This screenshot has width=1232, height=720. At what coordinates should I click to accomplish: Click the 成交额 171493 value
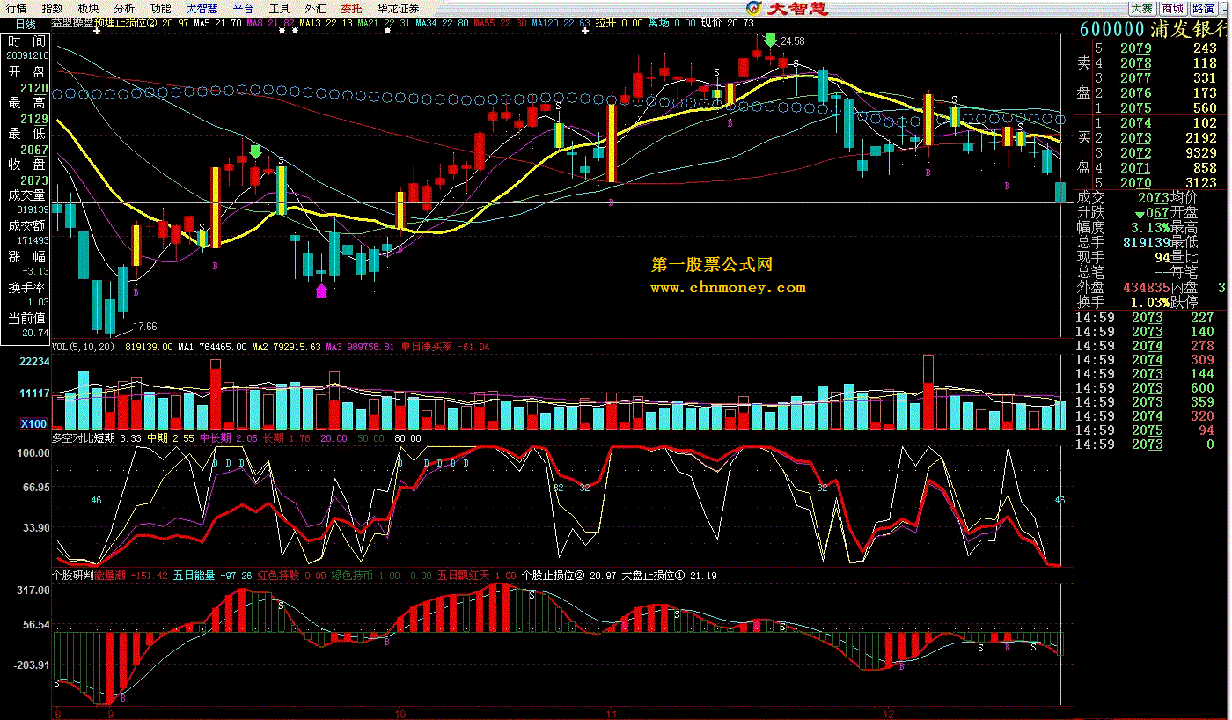tap(33, 240)
